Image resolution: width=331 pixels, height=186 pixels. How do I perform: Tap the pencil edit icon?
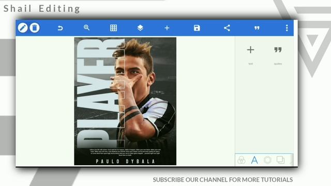(x=23, y=28)
